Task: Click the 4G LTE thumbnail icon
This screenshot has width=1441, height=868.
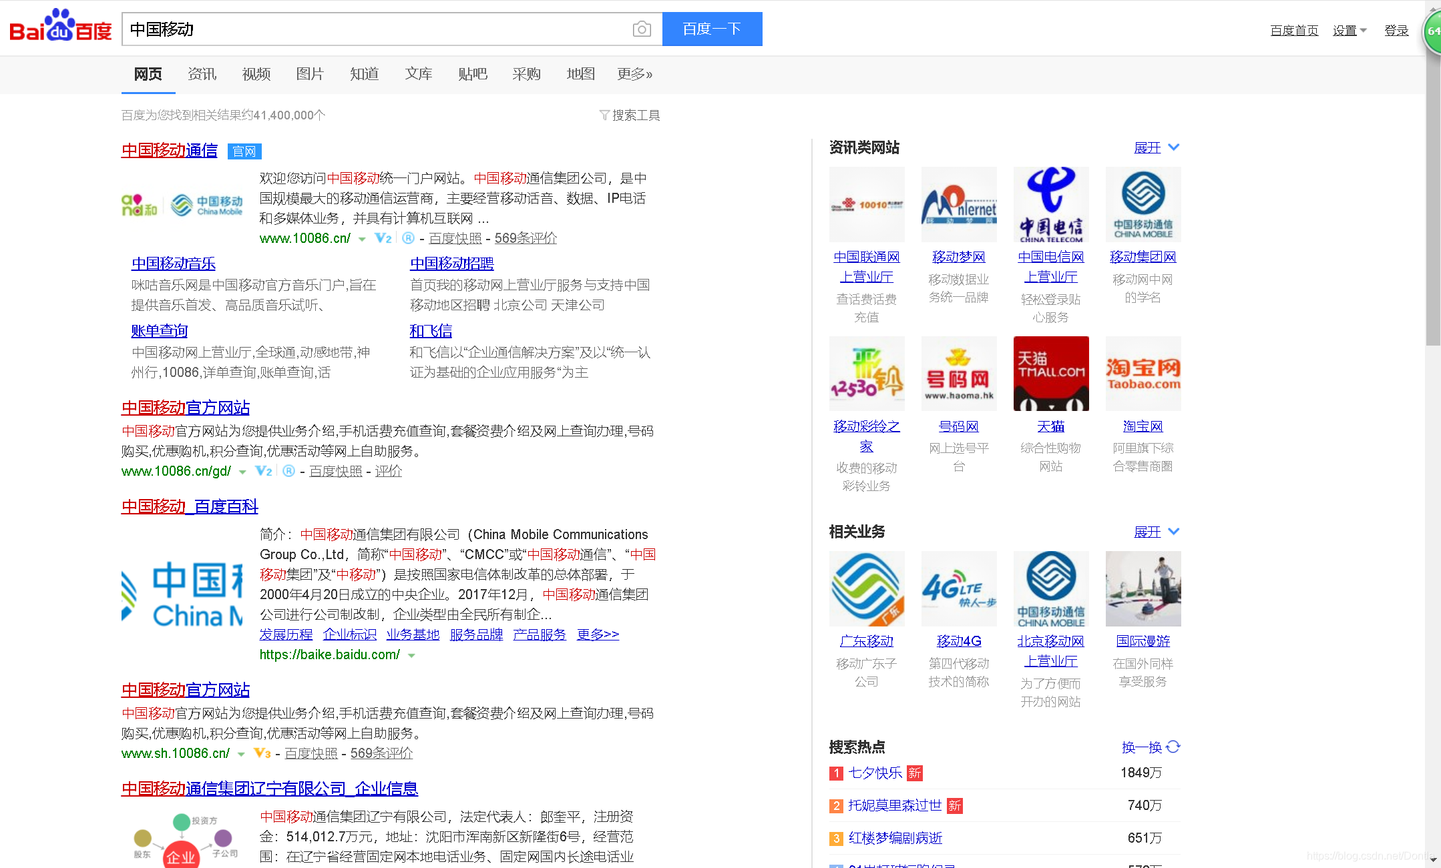Action: [958, 588]
